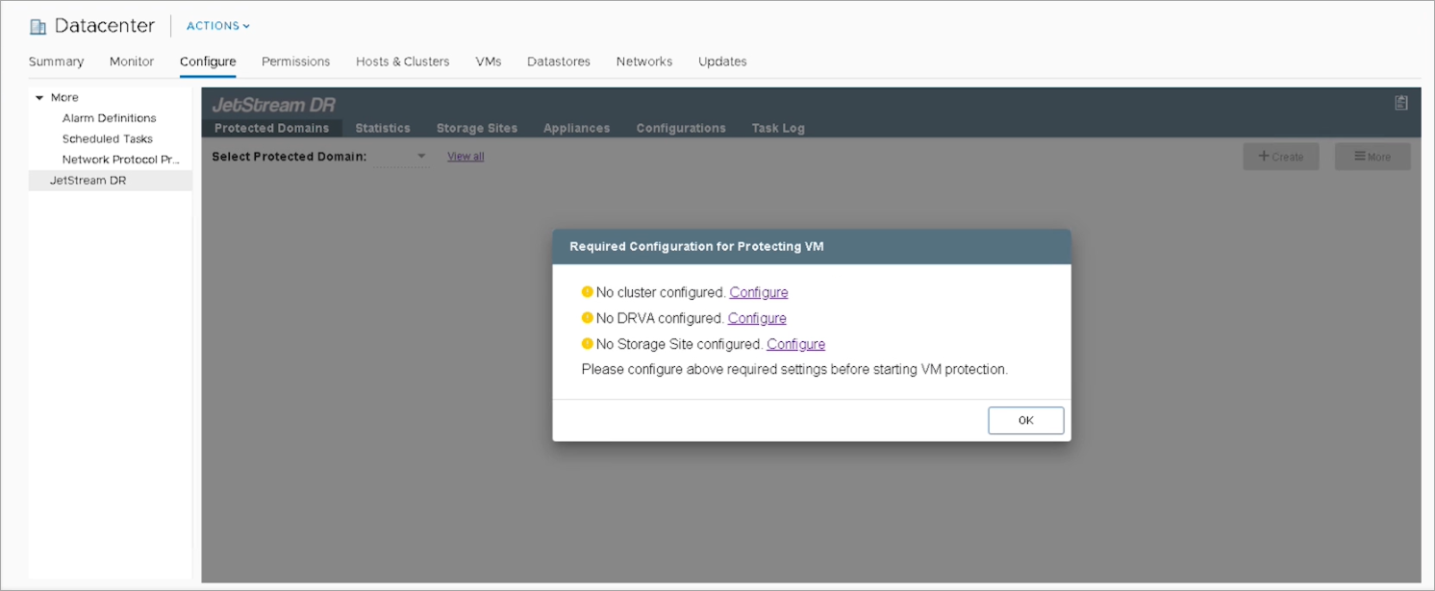Click Configure link for missing cluster

pyautogui.click(x=759, y=292)
